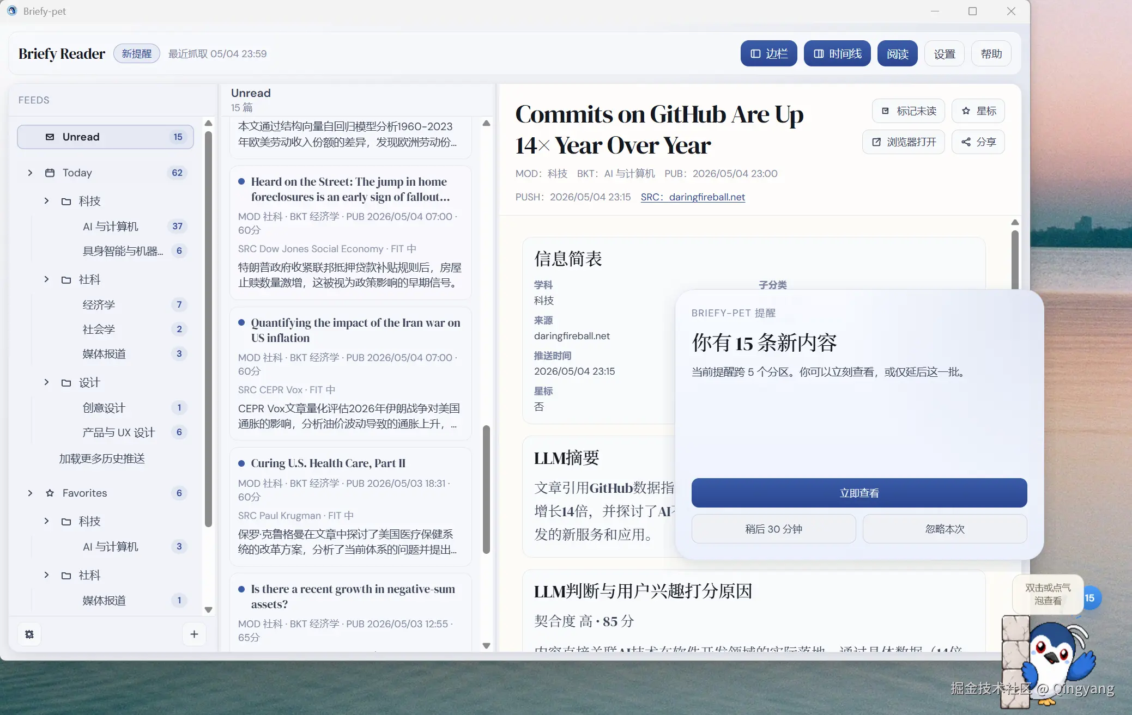Click the article list scroll-up arrow

point(486,124)
